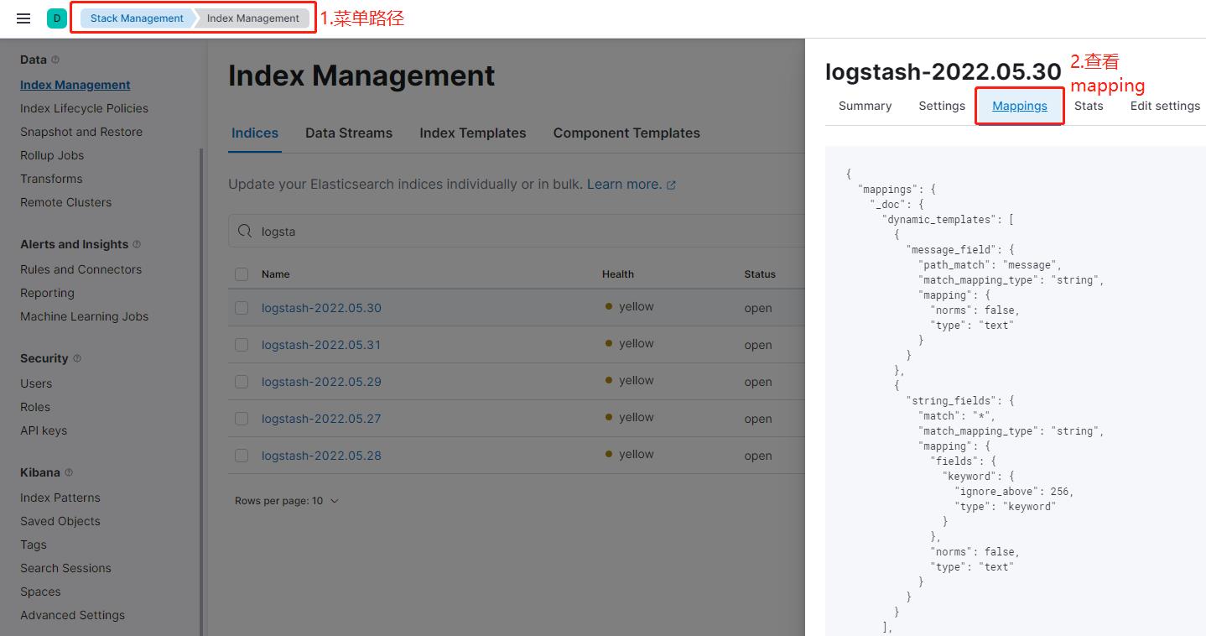Click the search magnifier icon in filter box
Screen dimensions: 1206x636
[245, 232]
